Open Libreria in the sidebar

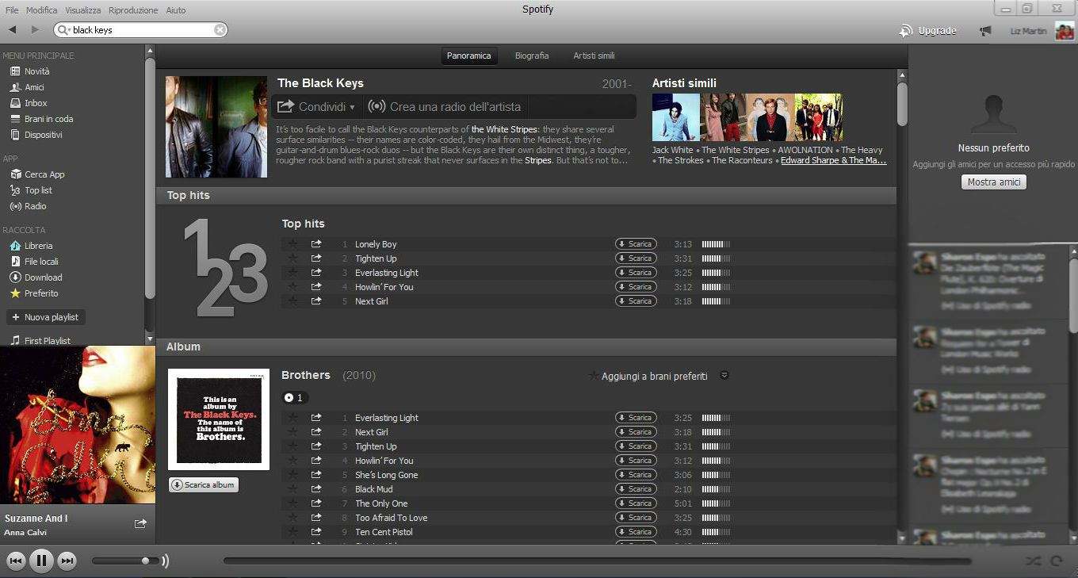tap(31, 246)
